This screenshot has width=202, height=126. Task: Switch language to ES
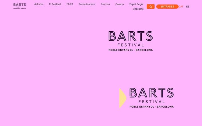[x=188, y=6]
